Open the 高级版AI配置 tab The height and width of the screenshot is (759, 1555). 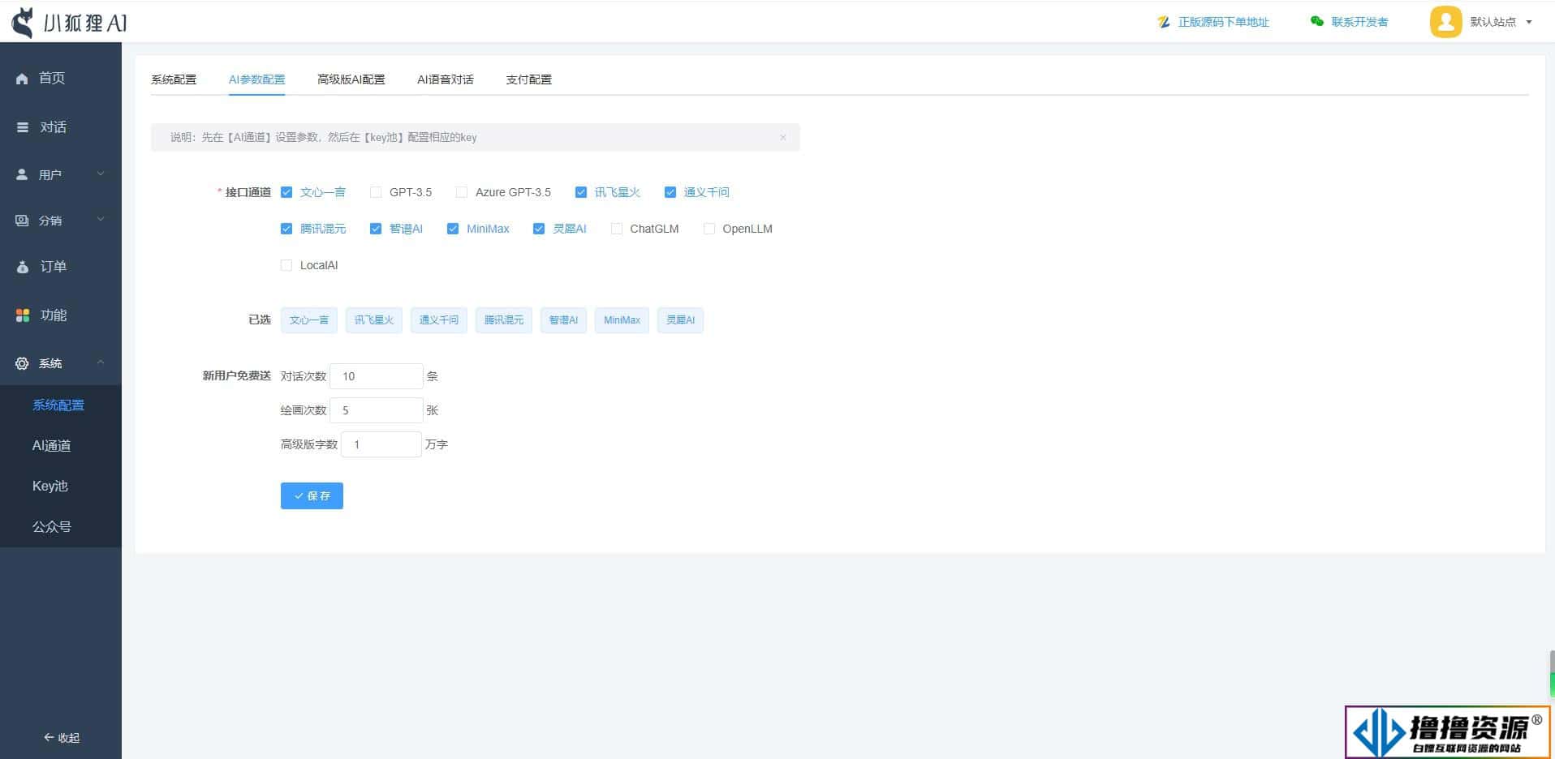(x=351, y=79)
